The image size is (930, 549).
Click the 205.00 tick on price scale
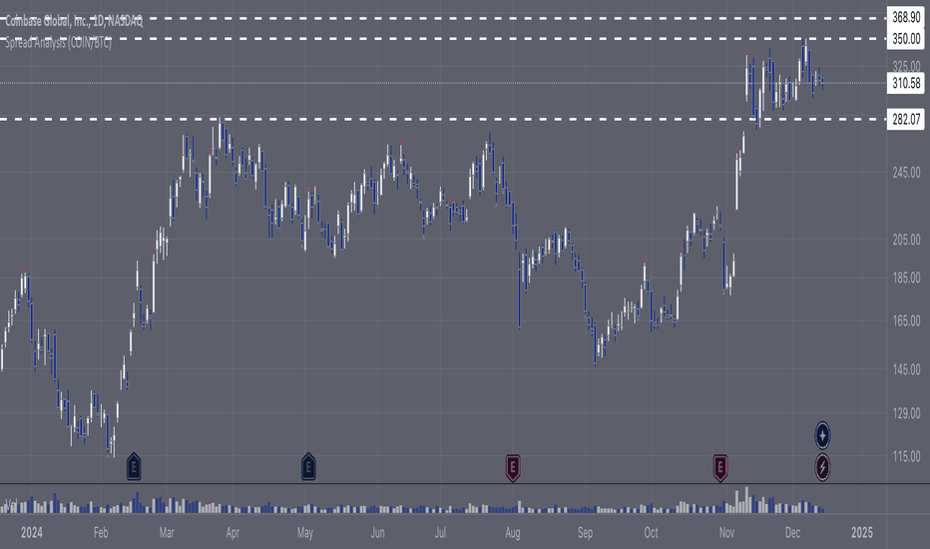(x=906, y=240)
